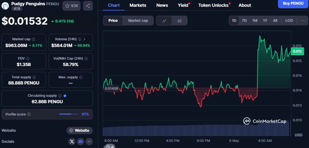Switch to the Markets tab

138,5
